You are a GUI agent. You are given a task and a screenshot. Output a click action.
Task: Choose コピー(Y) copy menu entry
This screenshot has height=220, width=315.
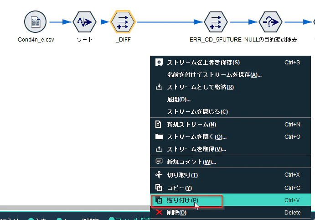click(x=230, y=188)
